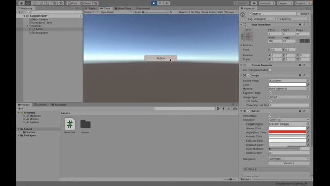Select the Transform tool in toolbar
The width and height of the screenshot is (330, 186).
[x=55, y=3]
